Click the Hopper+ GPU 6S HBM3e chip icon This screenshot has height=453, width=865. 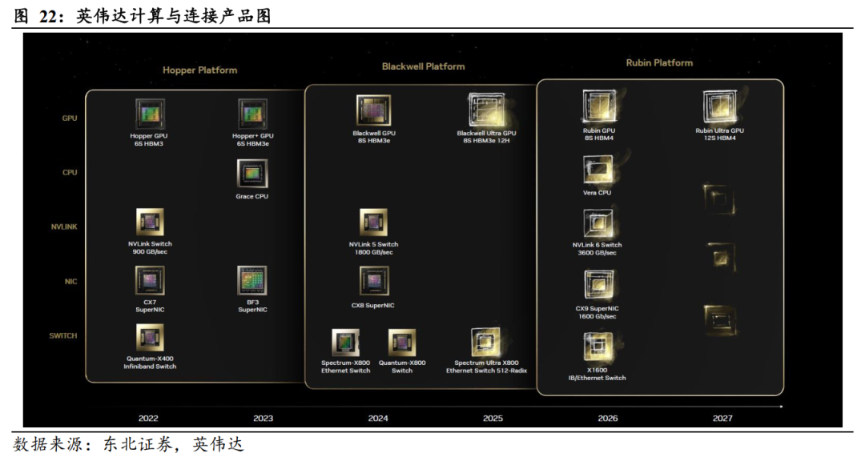coord(252,114)
